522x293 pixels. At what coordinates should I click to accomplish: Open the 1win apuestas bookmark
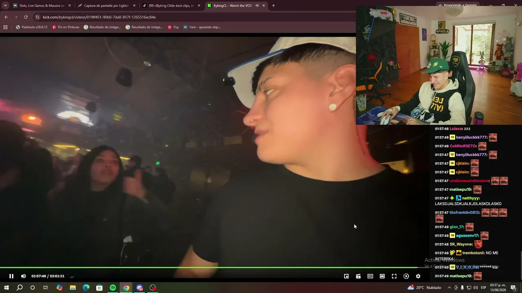click(x=202, y=27)
